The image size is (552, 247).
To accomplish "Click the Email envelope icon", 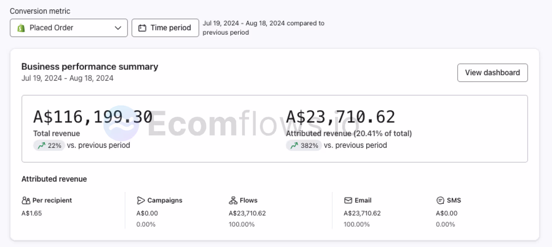I will click(348, 201).
